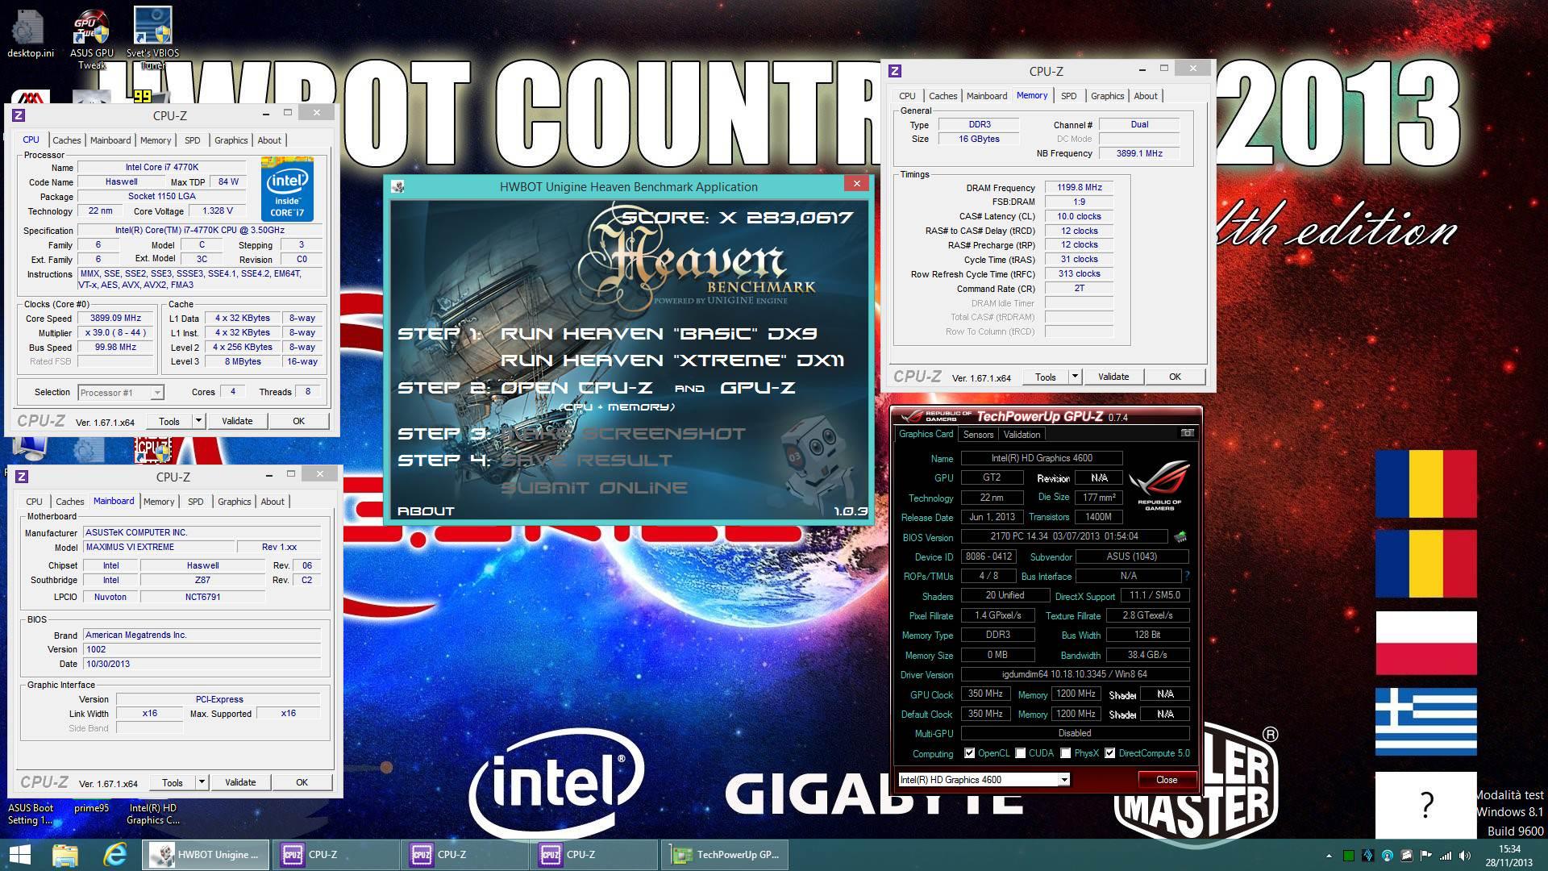The height and width of the screenshot is (871, 1548).
Task: Open Mainboard tab in CPU-Z Memory window
Action: pos(987,96)
